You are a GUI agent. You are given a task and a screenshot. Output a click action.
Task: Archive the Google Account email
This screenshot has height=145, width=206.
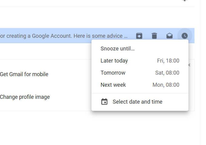pos(139,36)
